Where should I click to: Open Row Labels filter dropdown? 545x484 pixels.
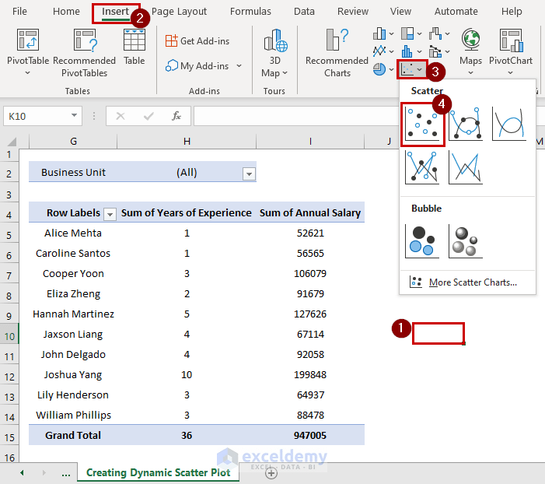click(110, 214)
